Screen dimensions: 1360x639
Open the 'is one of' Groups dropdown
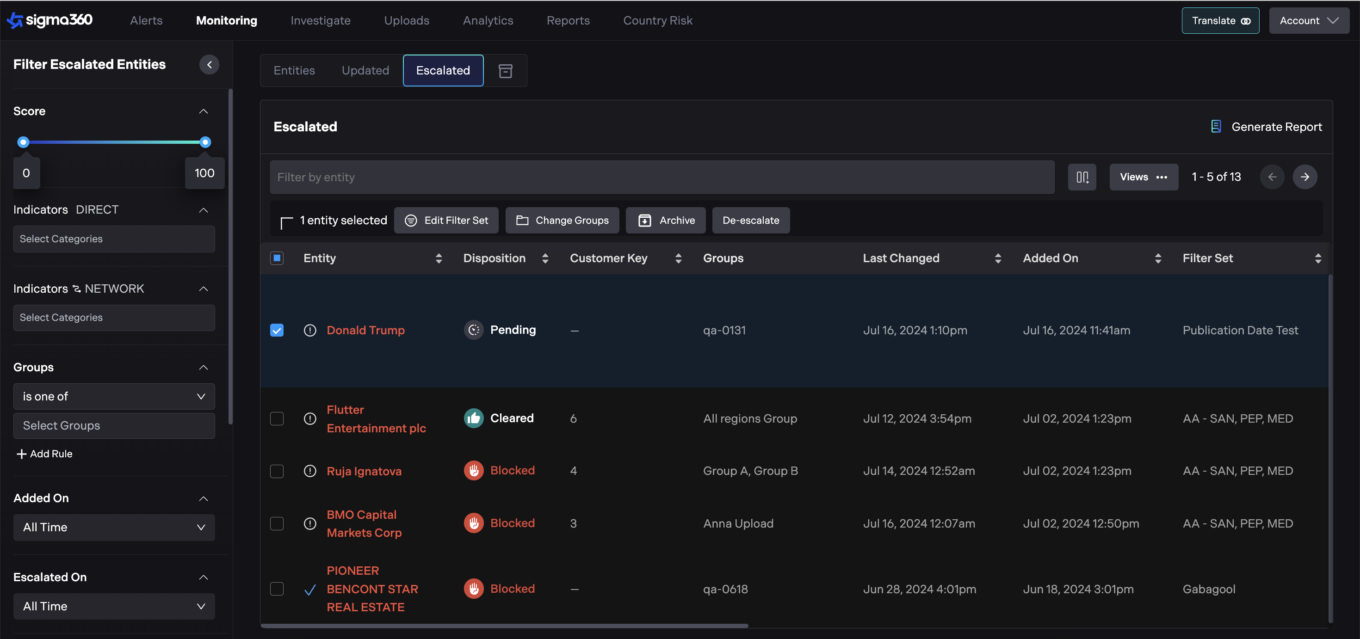coord(113,396)
